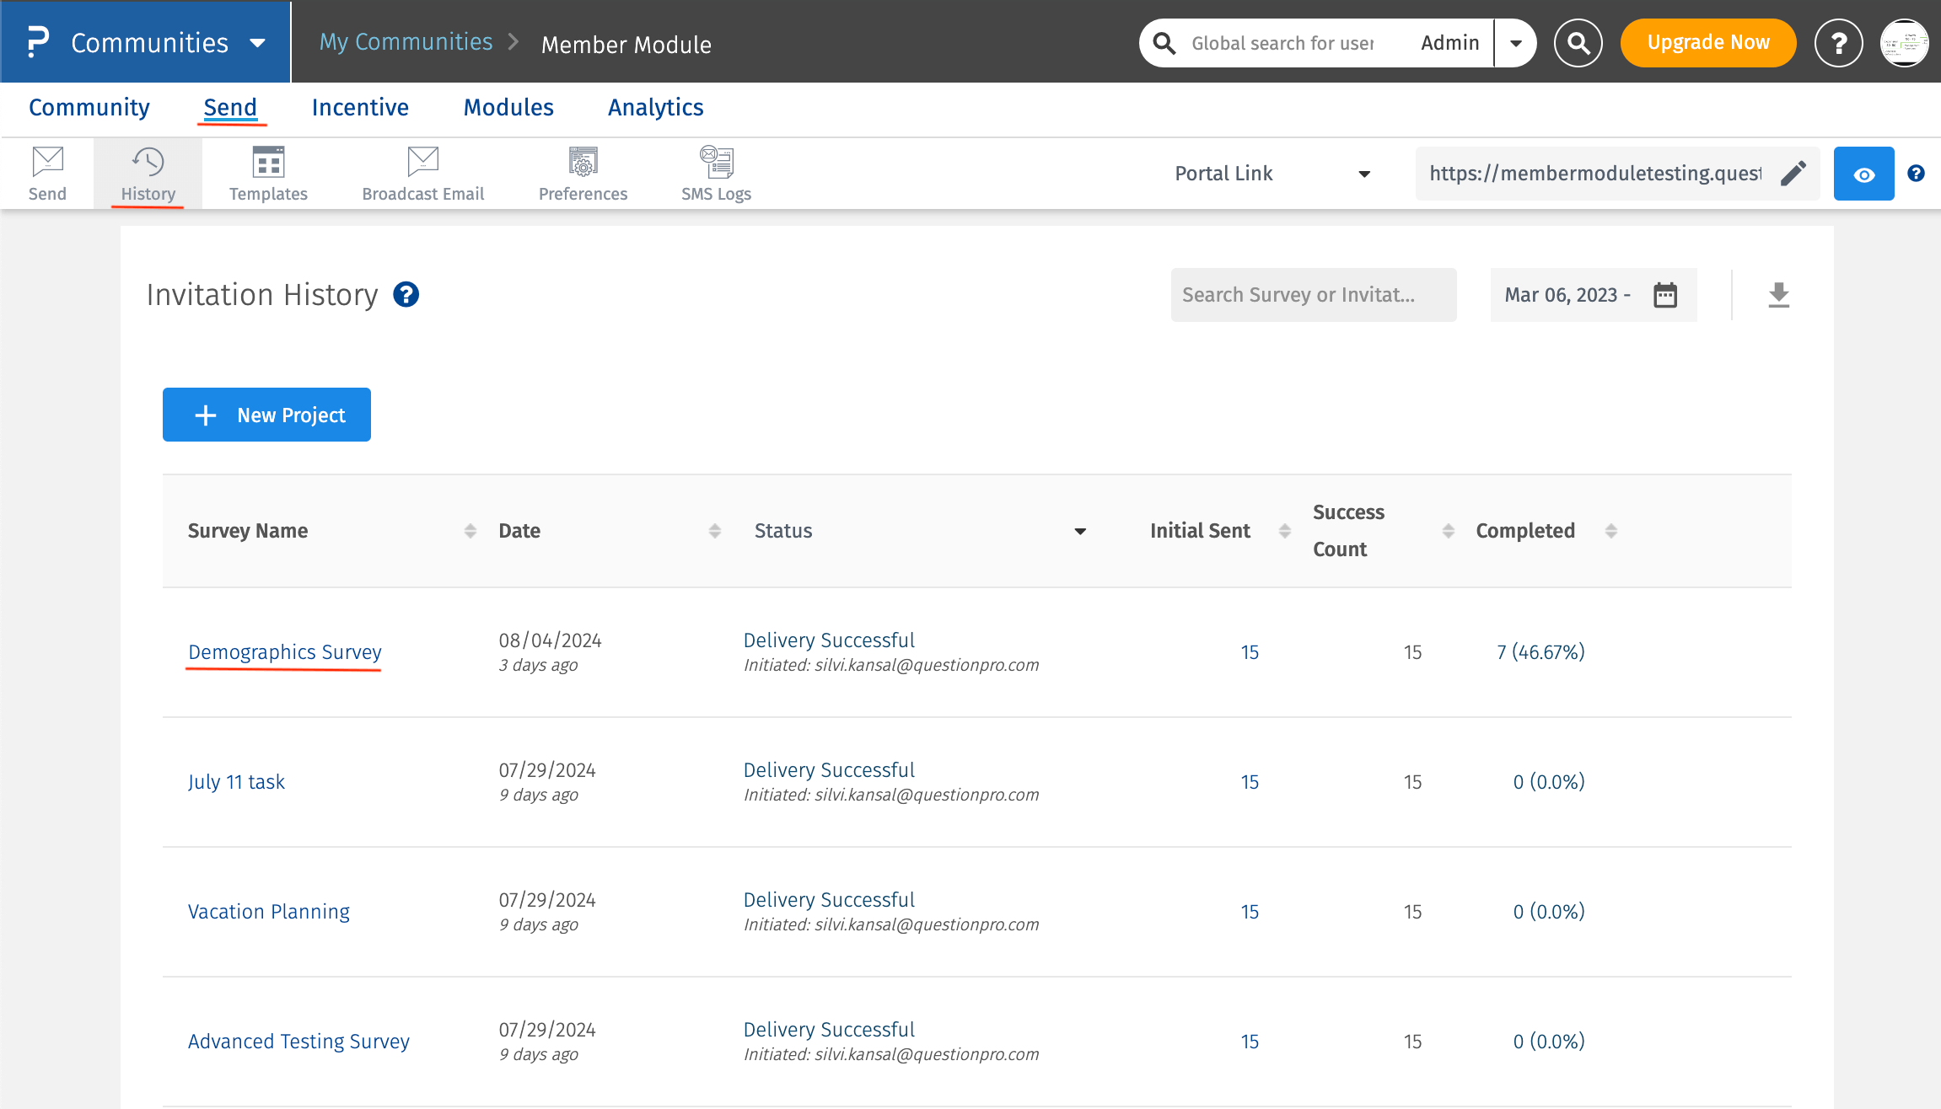Open the Demographics Survey link
The width and height of the screenshot is (1941, 1109).
[x=284, y=652]
